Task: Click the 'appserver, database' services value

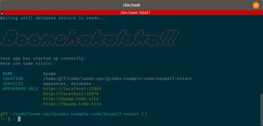Action: (x=67, y=84)
